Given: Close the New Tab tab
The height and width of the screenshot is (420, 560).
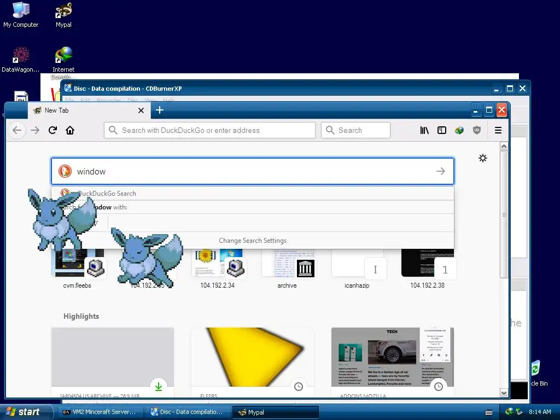Looking at the screenshot, I should (141, 110).
